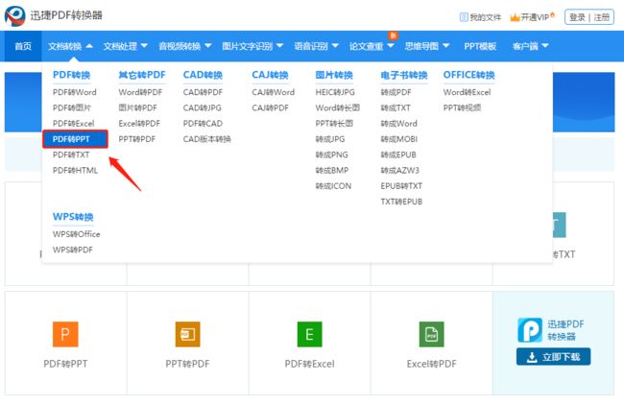Choose PDF转CAD in the menu

[203, 124]
